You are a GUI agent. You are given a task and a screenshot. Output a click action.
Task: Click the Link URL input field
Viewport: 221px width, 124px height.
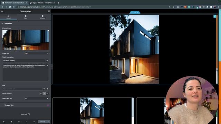click(22, 89)
